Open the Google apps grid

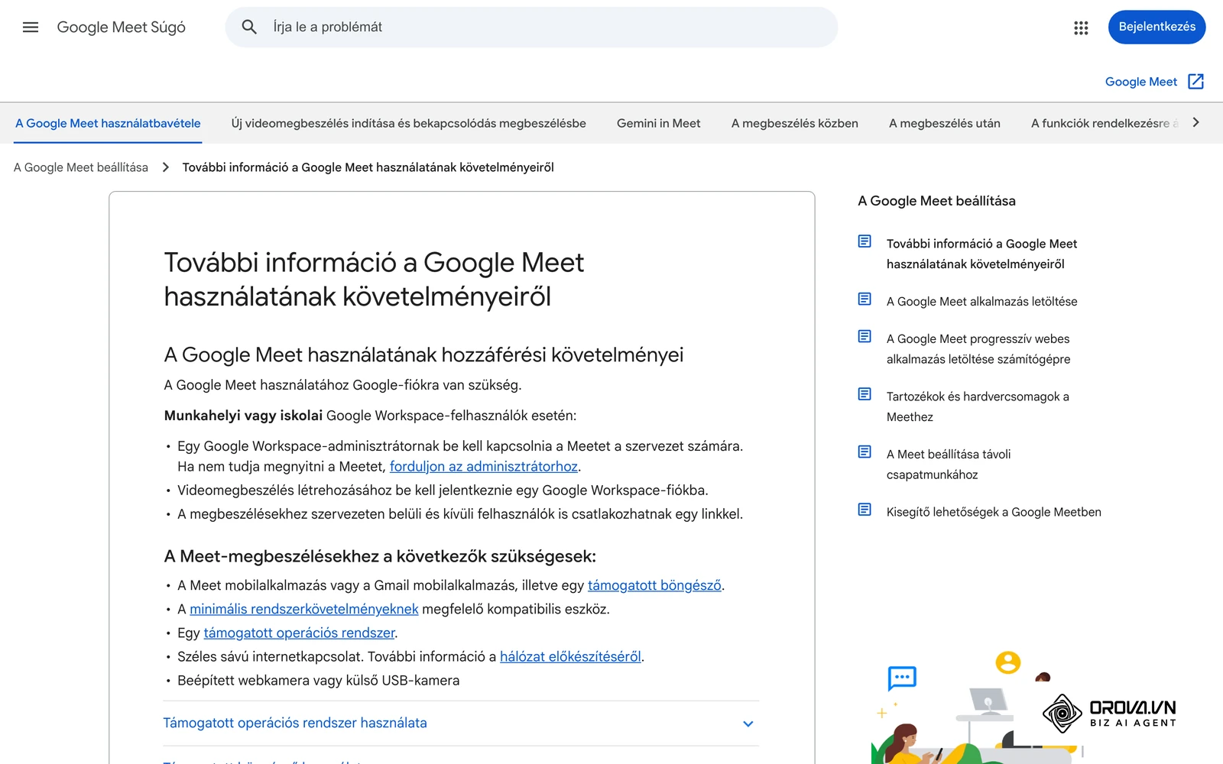tap(1081, 28)
